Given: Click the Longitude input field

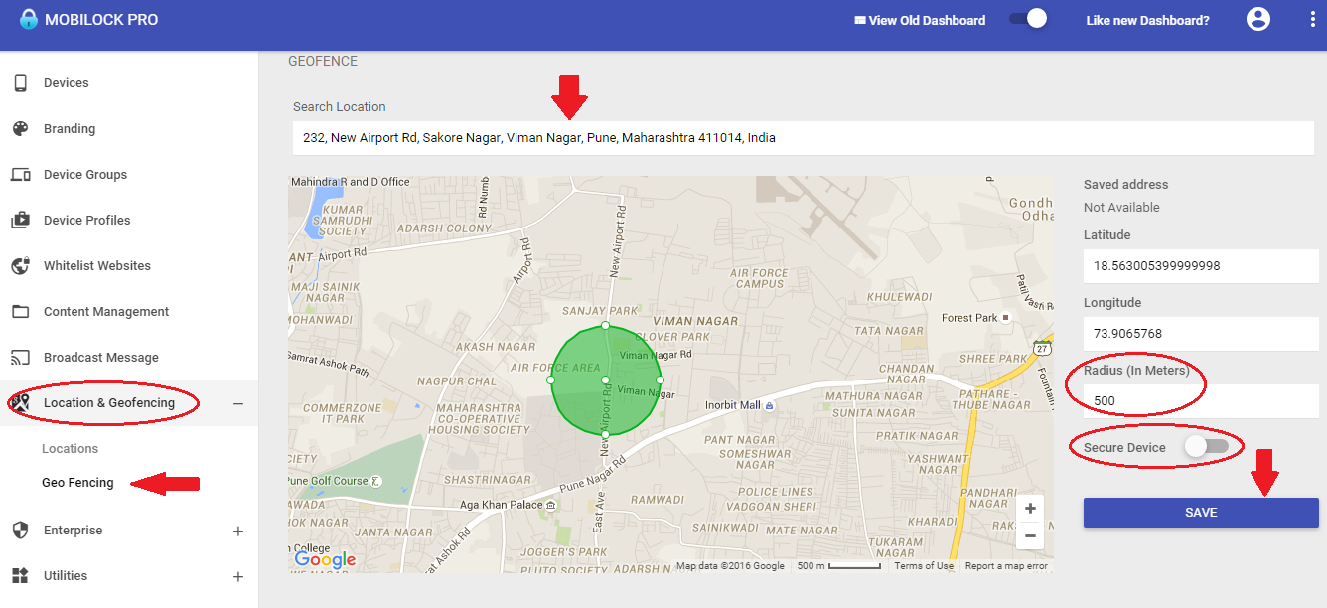Looking at the screenshot, I should pos(1201,334).
